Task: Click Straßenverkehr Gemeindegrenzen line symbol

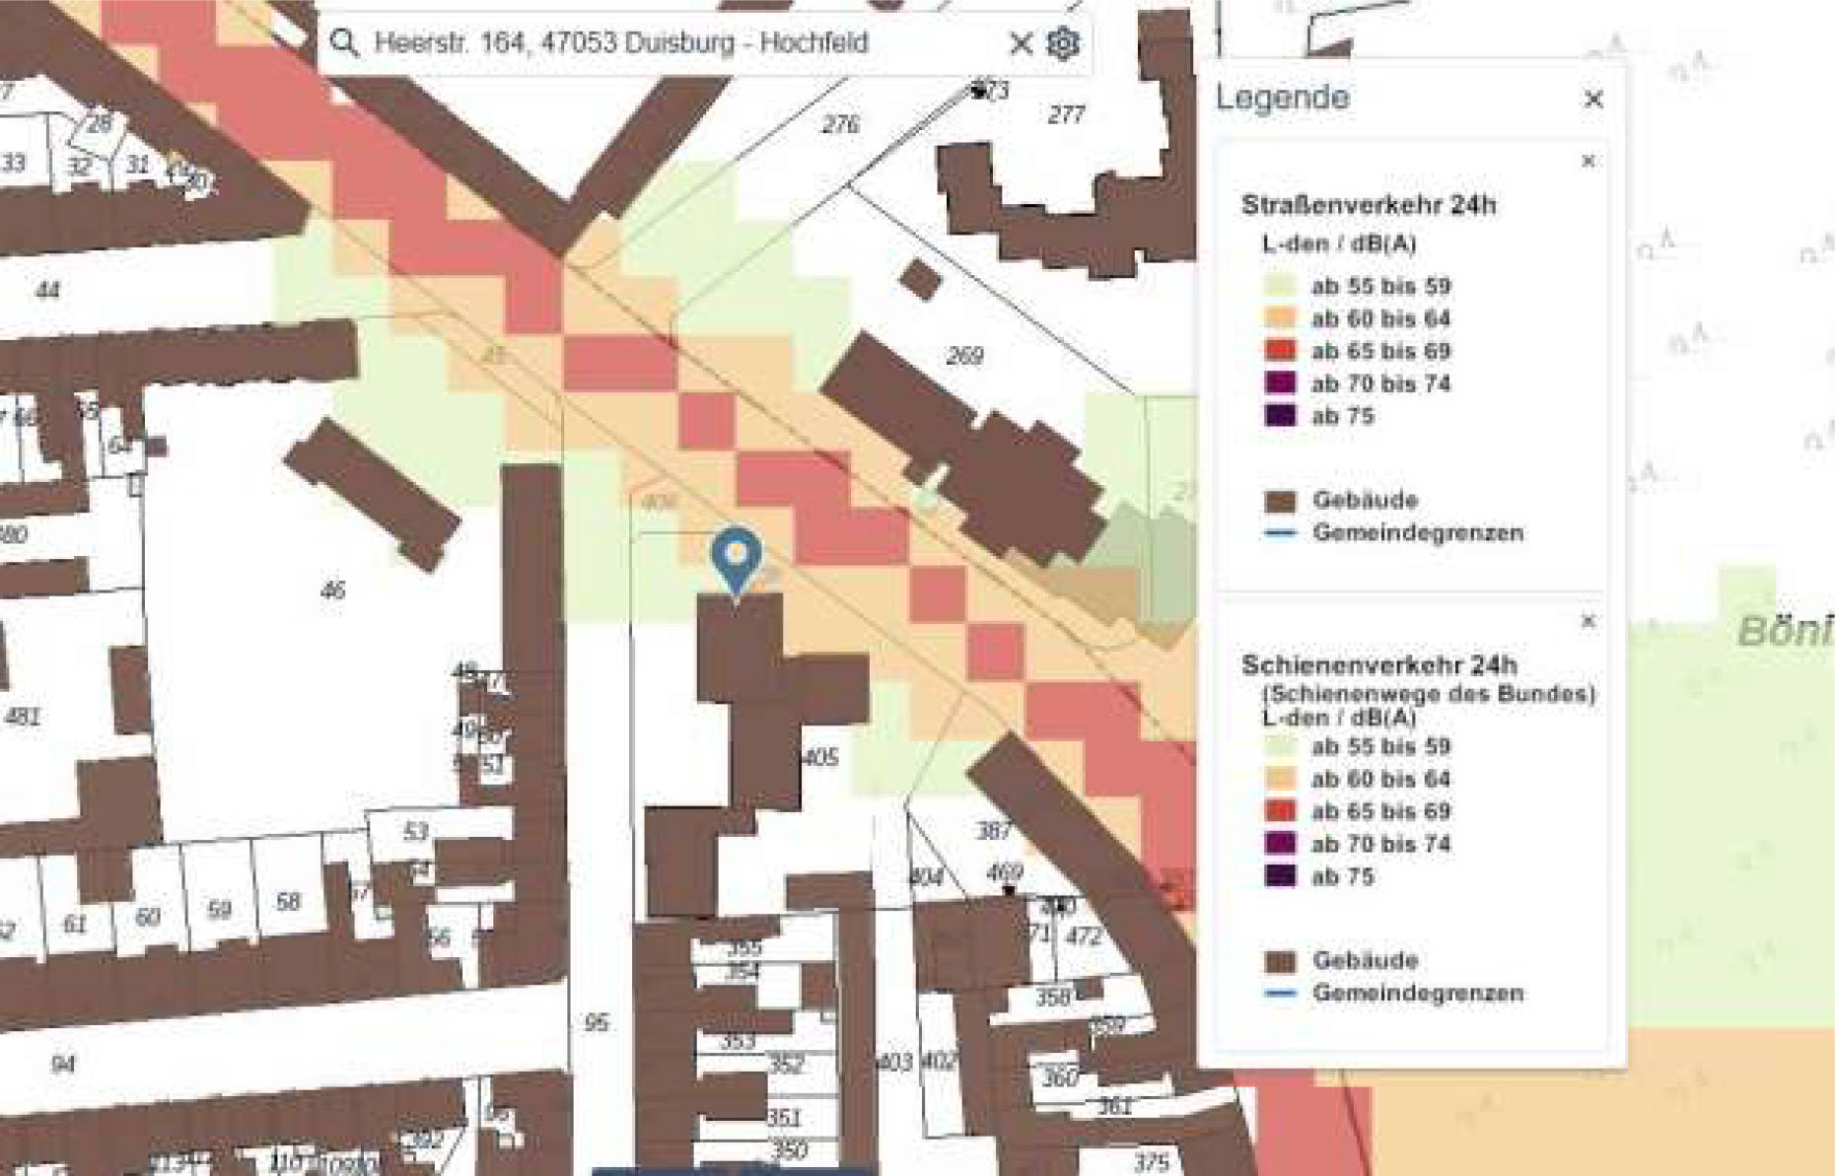Action: (1280, 532)
